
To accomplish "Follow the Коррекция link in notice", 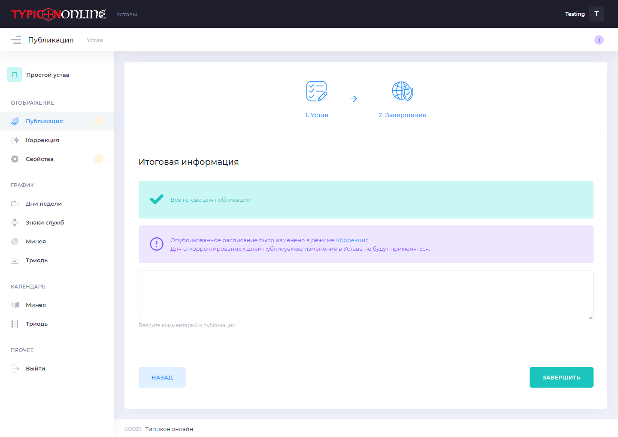I will click(352, 240).
